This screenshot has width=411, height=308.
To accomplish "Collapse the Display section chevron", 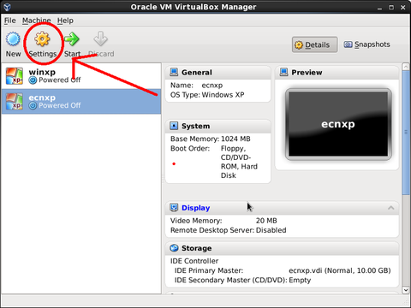I will (x=391, y=208).
